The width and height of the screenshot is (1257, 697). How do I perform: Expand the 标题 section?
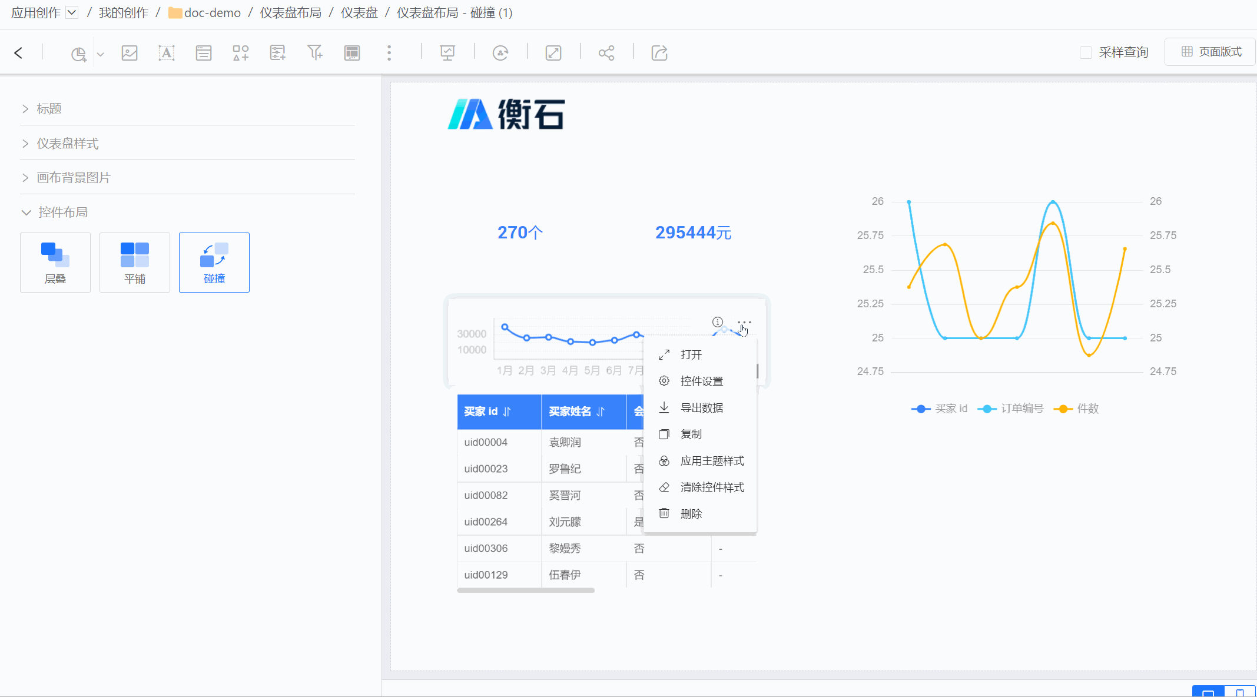(49, 109)
